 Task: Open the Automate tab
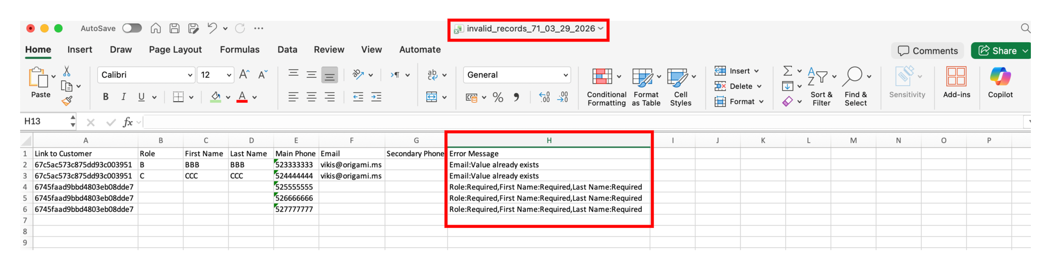[x=420, y=50]
